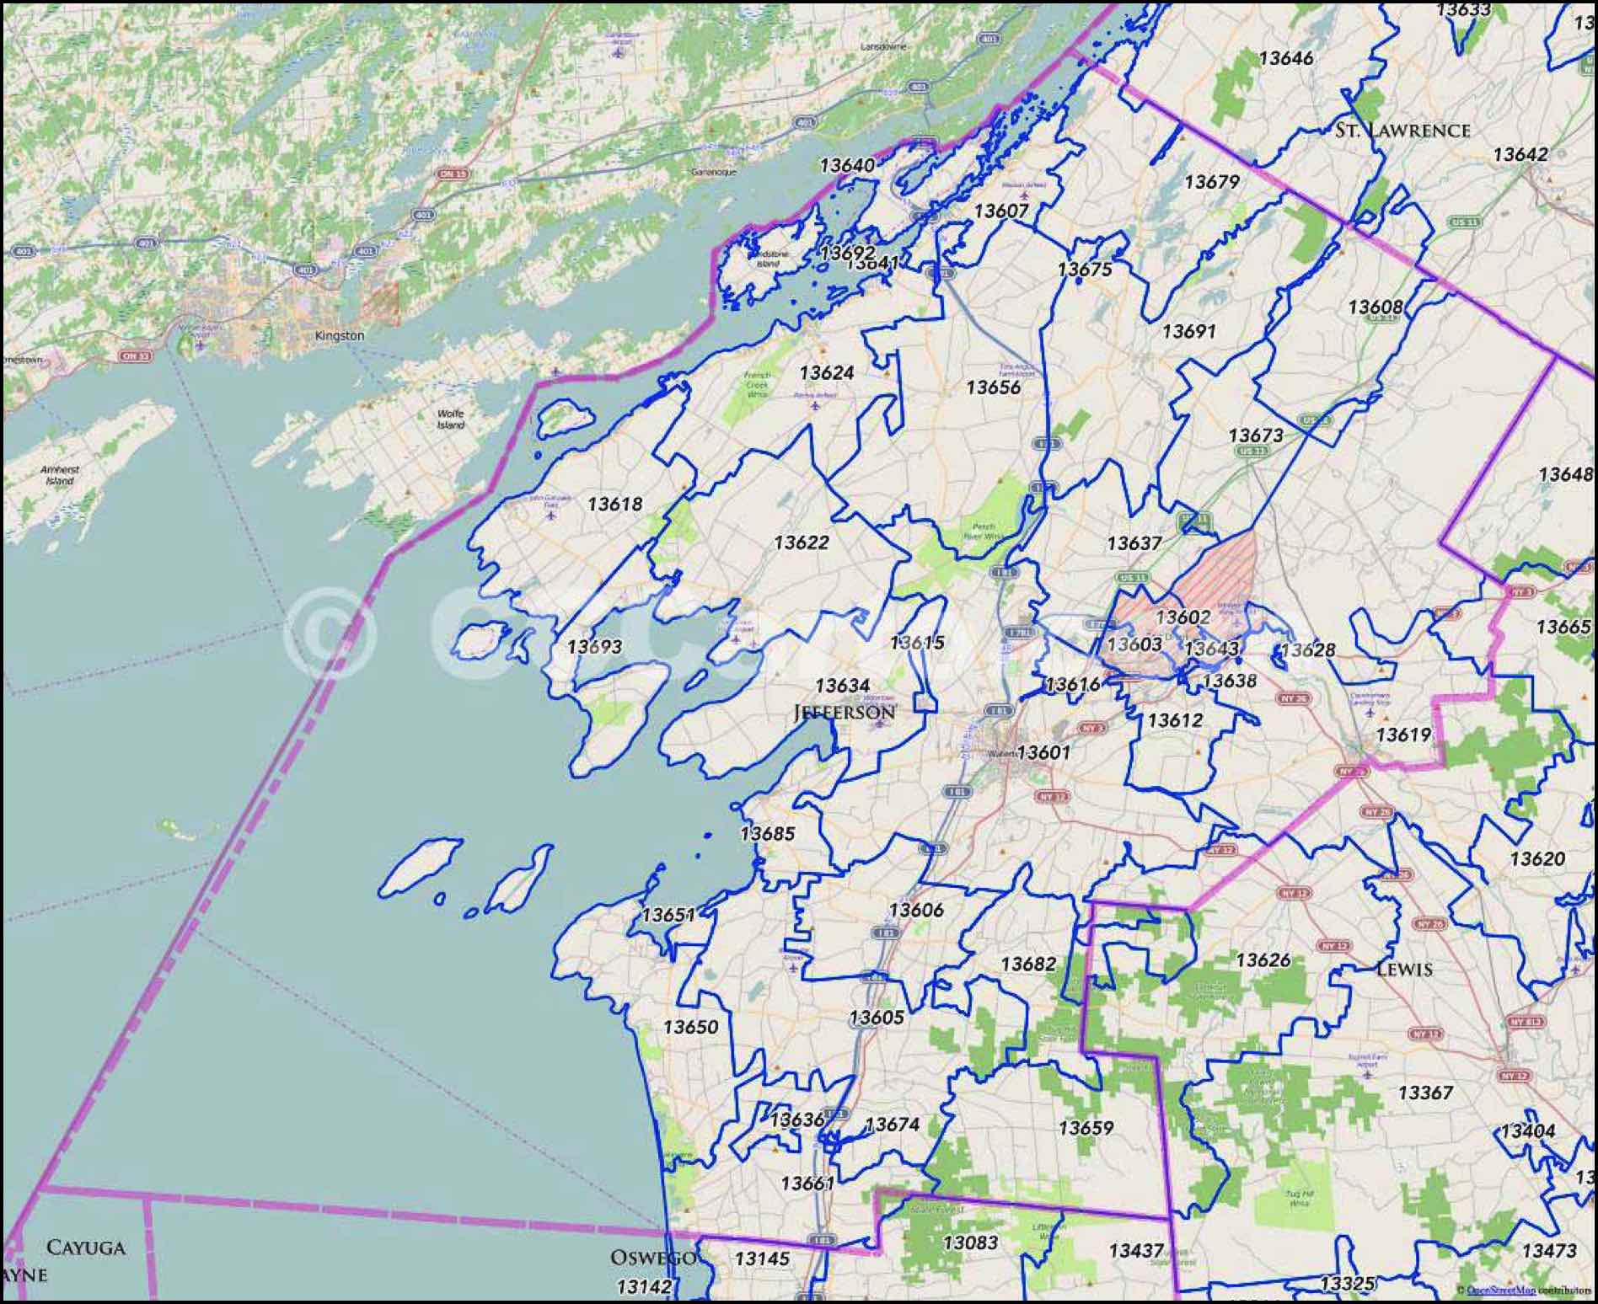
Task: Select ZIP code 13634 label
Action: pos(842,686)
